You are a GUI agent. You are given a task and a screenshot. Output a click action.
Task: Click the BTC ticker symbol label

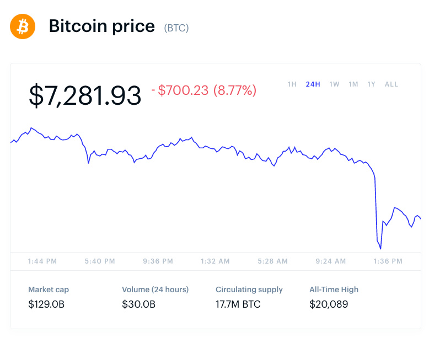click(x=176, y=28)
